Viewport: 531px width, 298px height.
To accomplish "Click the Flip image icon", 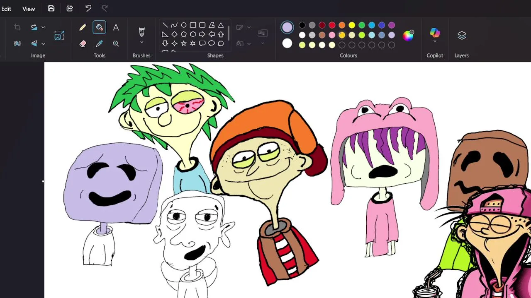I will pos(34,43).
